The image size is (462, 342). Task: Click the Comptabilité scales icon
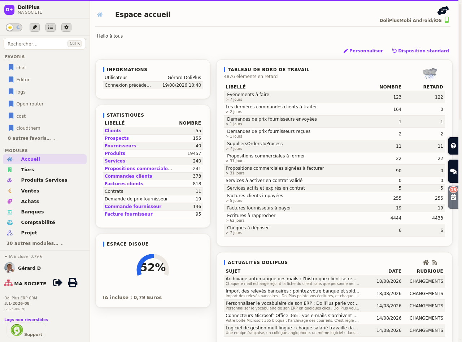pyautogui.click(x=10, y=222)
